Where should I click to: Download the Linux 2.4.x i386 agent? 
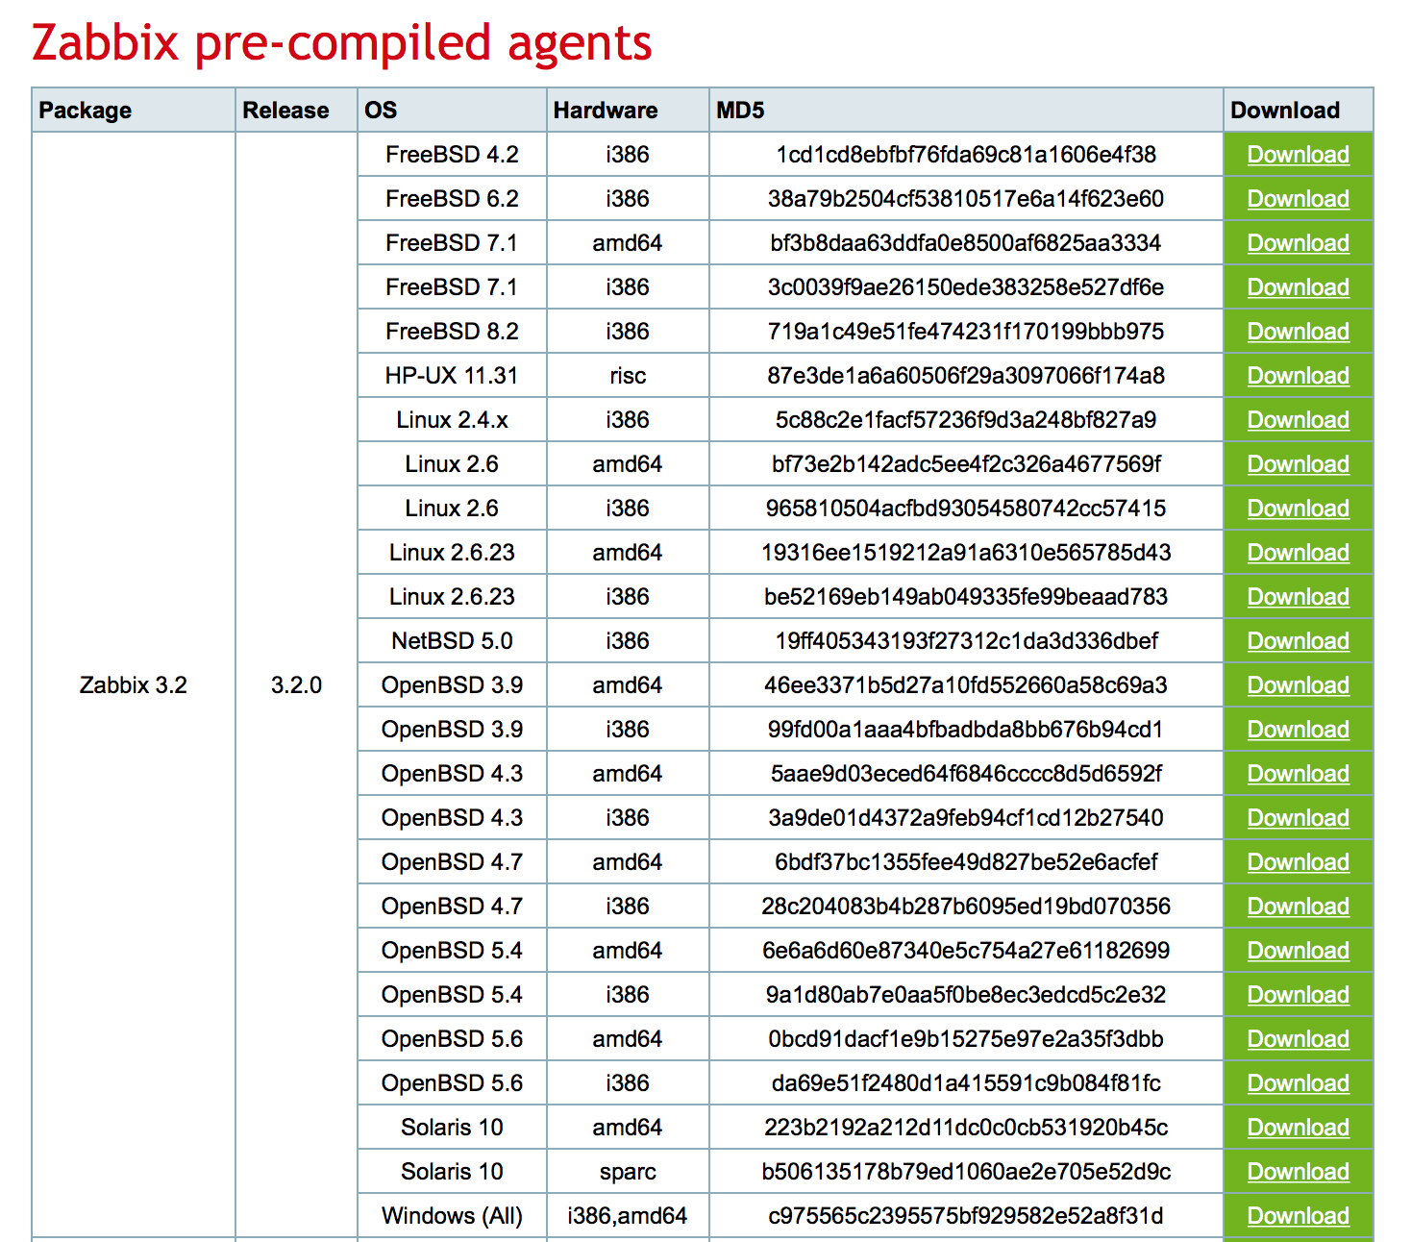pos(1298,420)
